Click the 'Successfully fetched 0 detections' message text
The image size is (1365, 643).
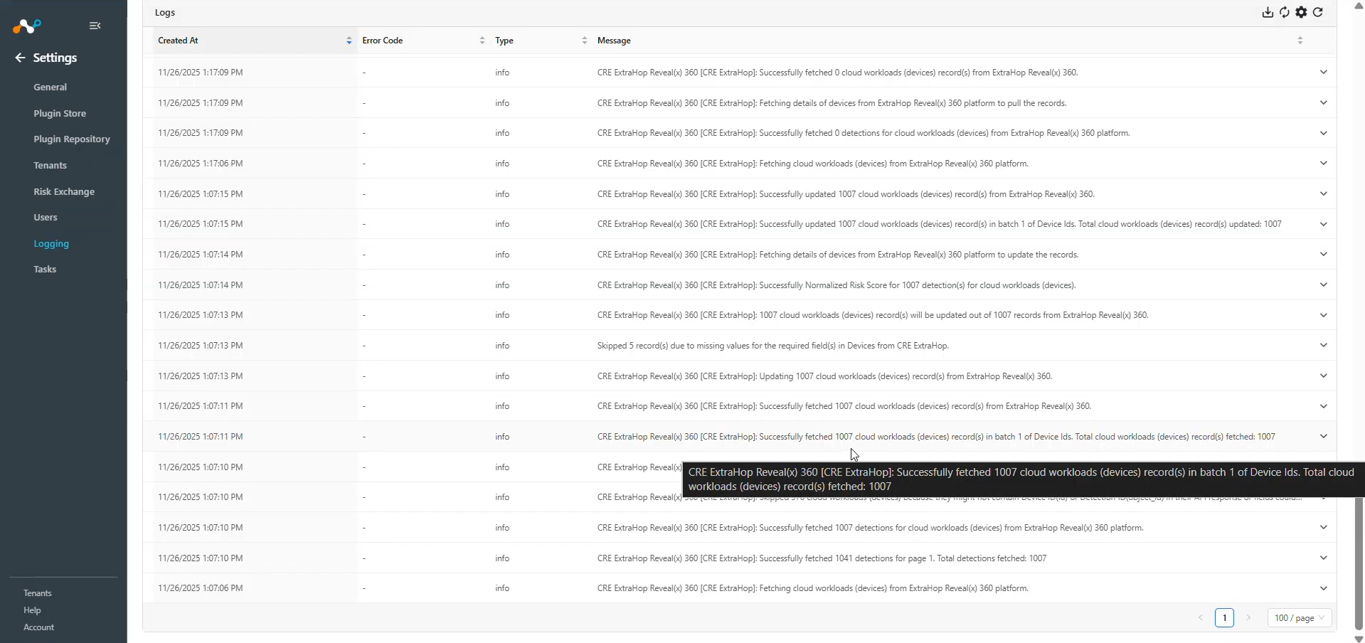coord(864,133)
